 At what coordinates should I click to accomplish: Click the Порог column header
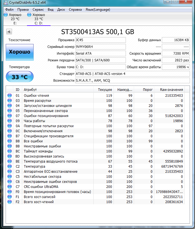[x=144, y=90]
